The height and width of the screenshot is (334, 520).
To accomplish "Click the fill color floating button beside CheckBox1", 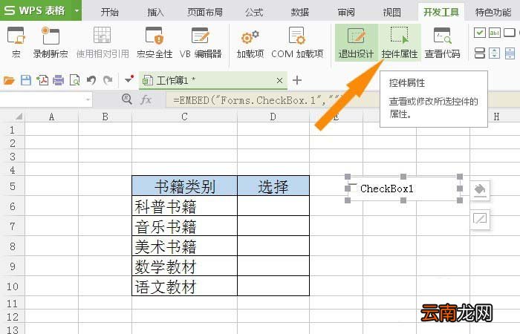I will 480,190.
